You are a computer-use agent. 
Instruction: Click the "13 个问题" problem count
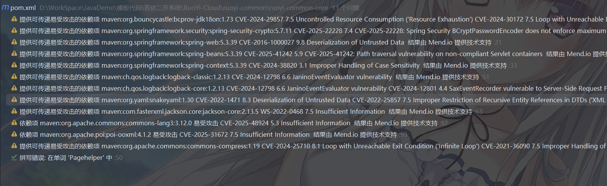346,8
